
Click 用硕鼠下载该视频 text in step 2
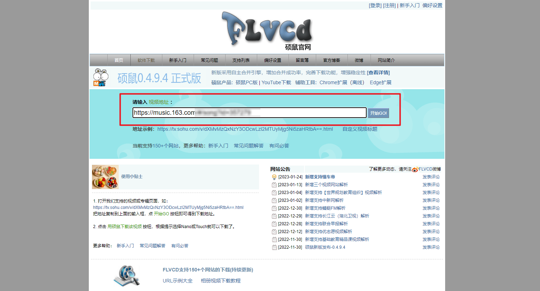tap(125, 227)
